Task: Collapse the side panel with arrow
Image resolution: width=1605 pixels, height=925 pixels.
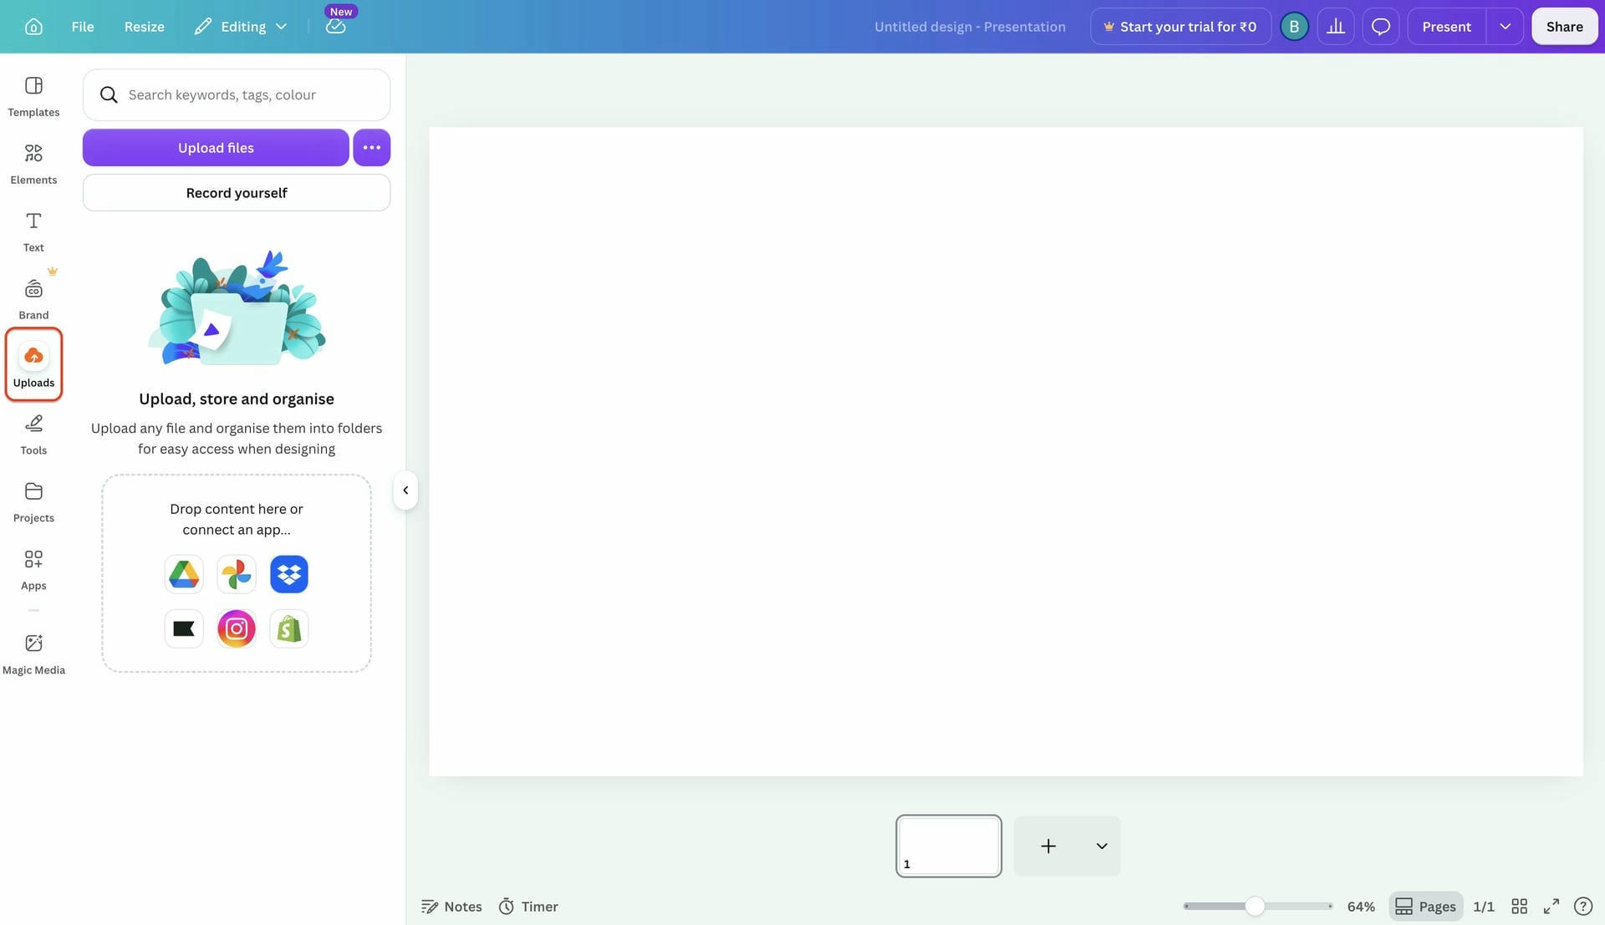Action: pos(405,490)
